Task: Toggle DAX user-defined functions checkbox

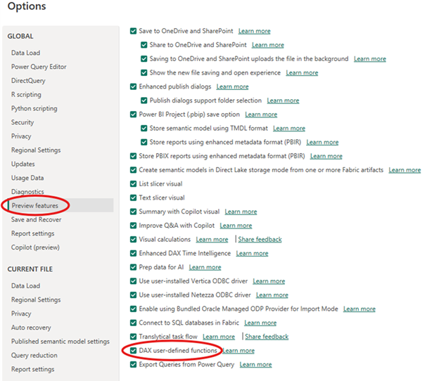Action: (133, 351)
